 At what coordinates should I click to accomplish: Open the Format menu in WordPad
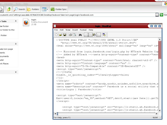click(x=83, y=30)
